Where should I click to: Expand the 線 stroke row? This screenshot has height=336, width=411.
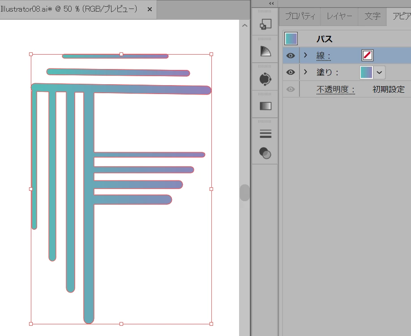[x=305, y=55]
